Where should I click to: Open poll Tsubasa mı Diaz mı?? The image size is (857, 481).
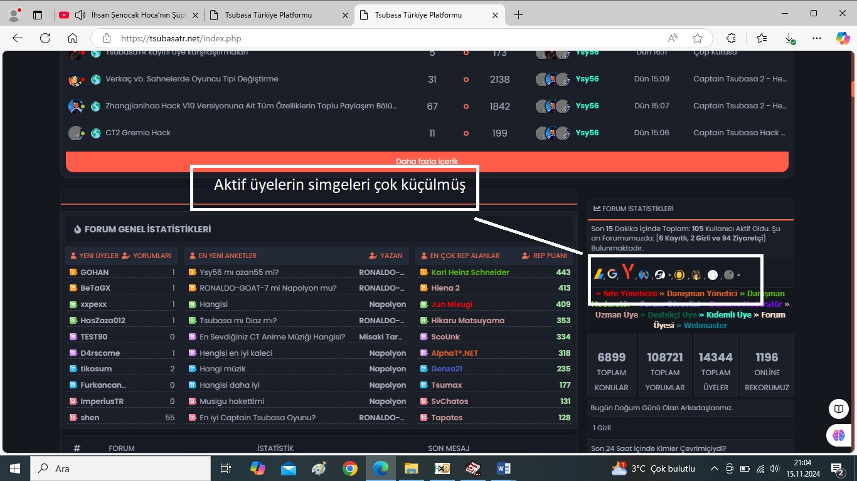(238, 321)
